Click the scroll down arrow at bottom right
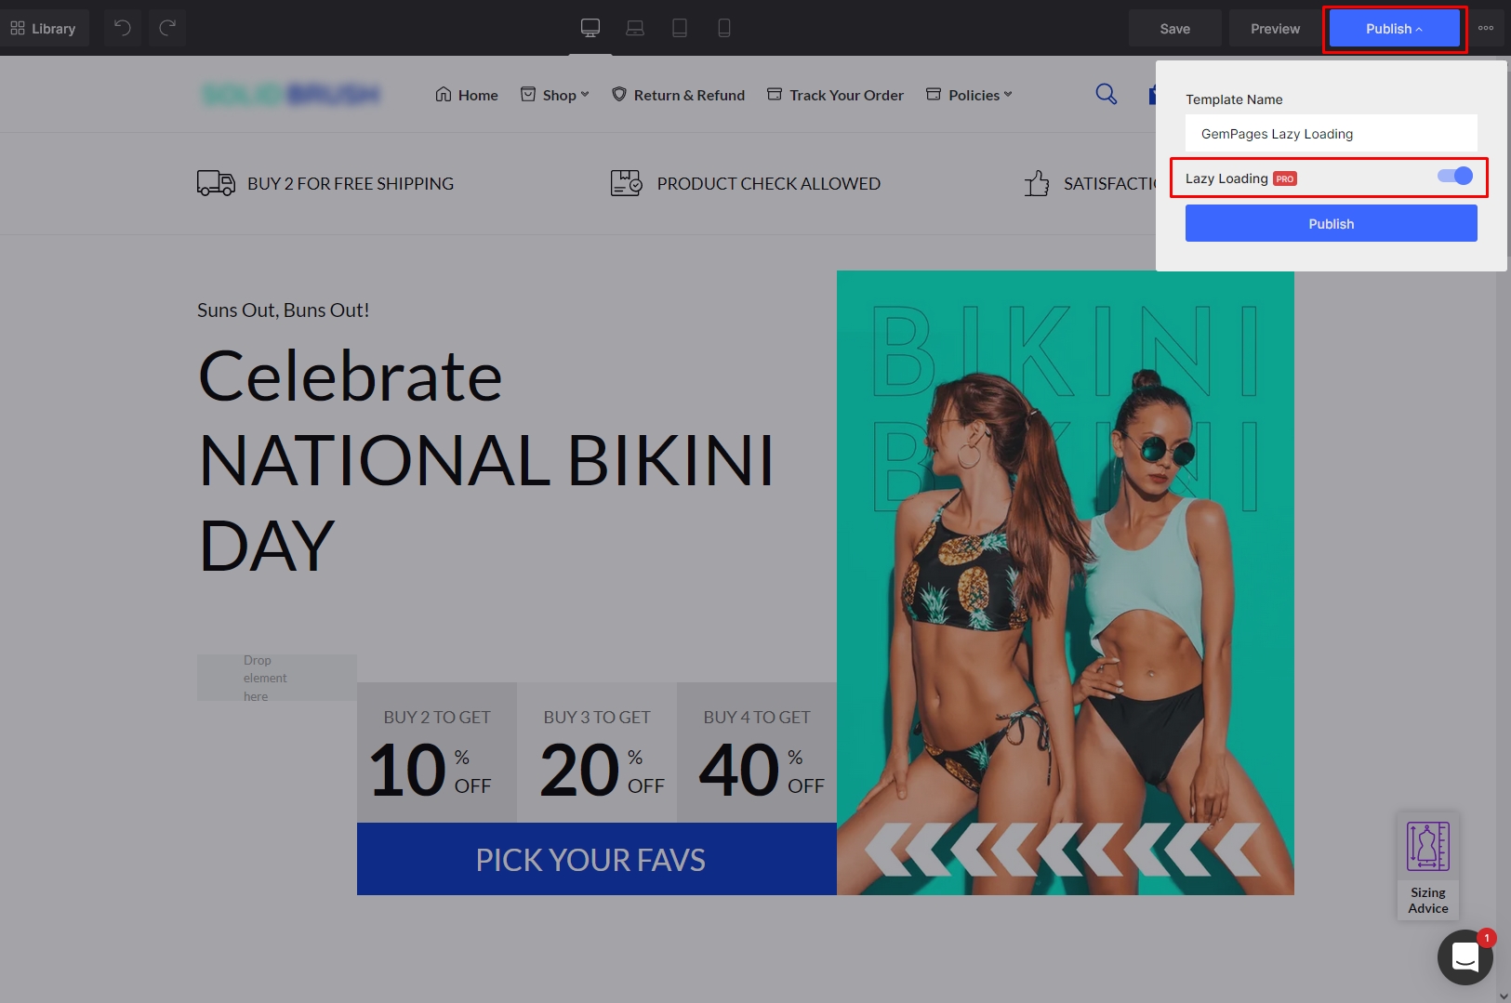The height and width of the screenshot is (1003, 1511). [x=1504, y=996]
